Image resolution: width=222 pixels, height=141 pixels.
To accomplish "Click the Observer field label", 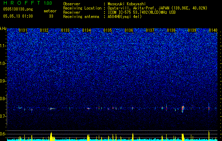I will (72, 4).
